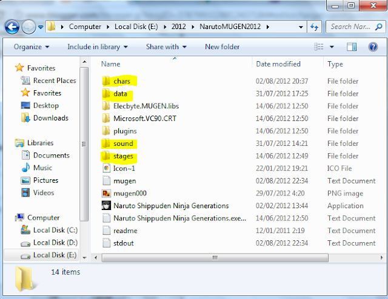Select the Icon~1 ICO file icon
The height and width of the screenshot is (299, 388).
click(x=106, y=168)
